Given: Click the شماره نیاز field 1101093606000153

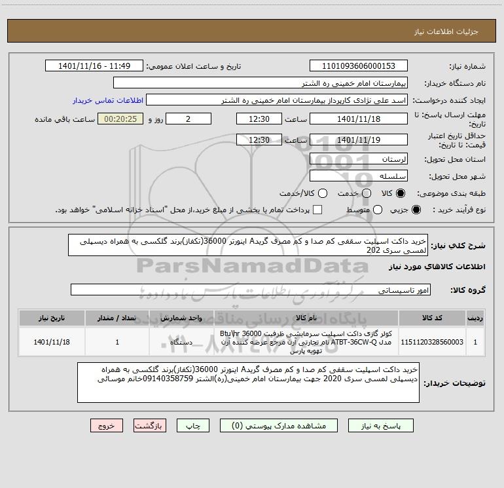Looking at the screenshot, I should coord(359,66).
